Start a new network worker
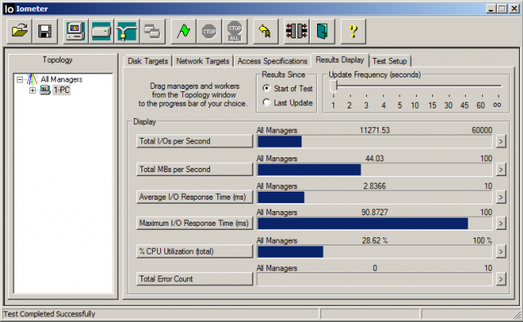 click(127, 31)
